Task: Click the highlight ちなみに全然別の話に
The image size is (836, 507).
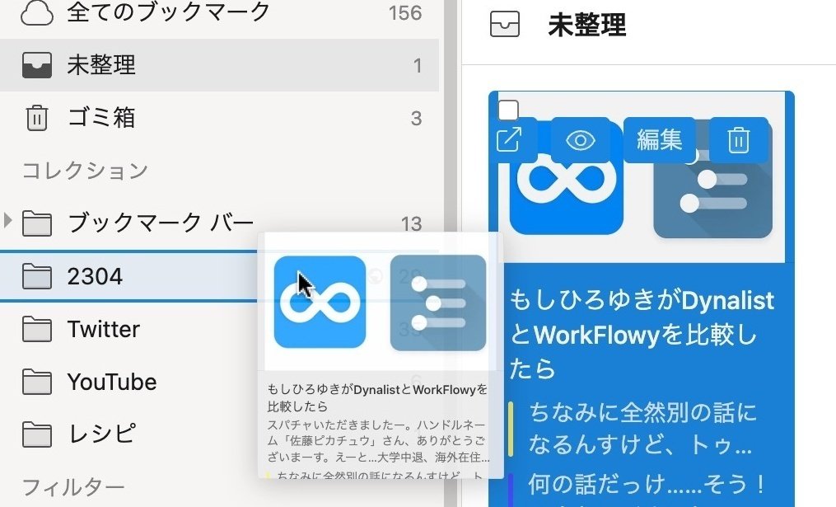Action: click(x=642, y=429)
